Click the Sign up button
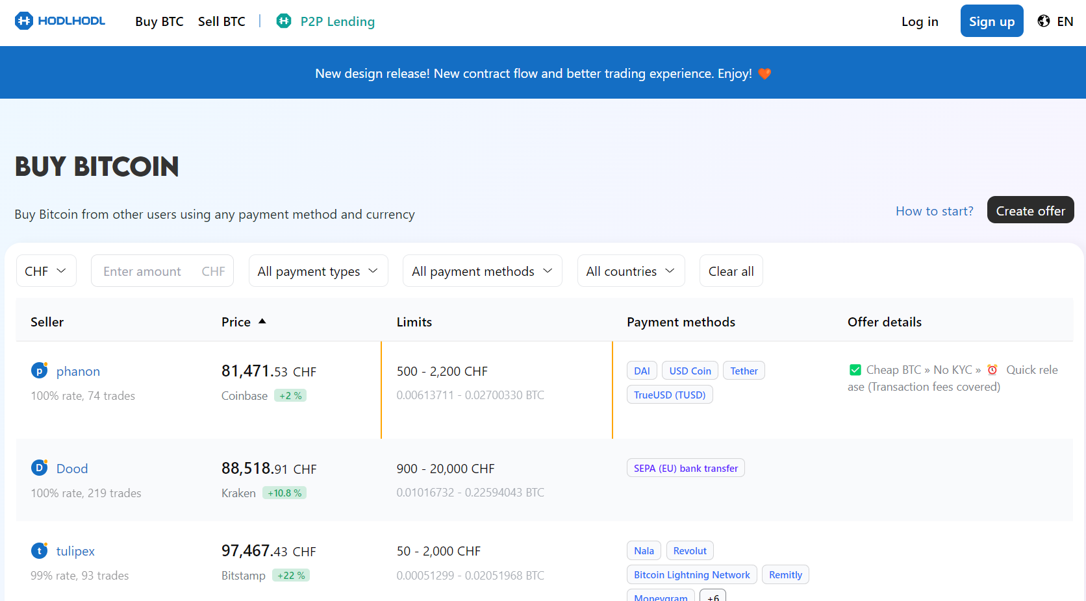The height and width of the screenshot is (601, 1086). pos(992,21)
